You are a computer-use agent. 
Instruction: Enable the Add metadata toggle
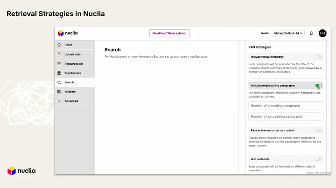[x=318, y=159]
